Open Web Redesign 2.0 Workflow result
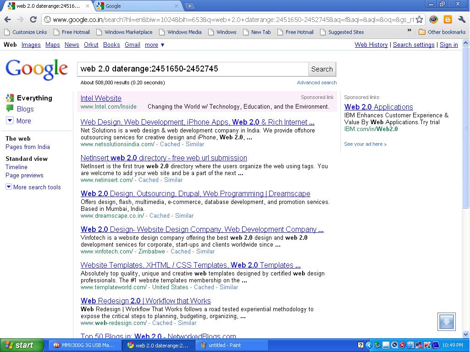 coord(145,301)
